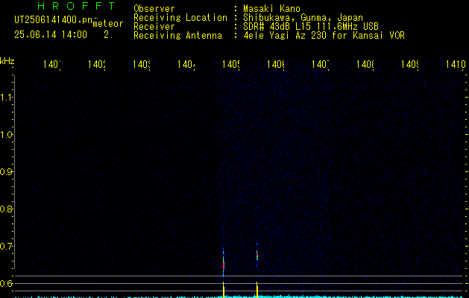Click the 0.9 frequency axis label

click(x=7, y=172)
